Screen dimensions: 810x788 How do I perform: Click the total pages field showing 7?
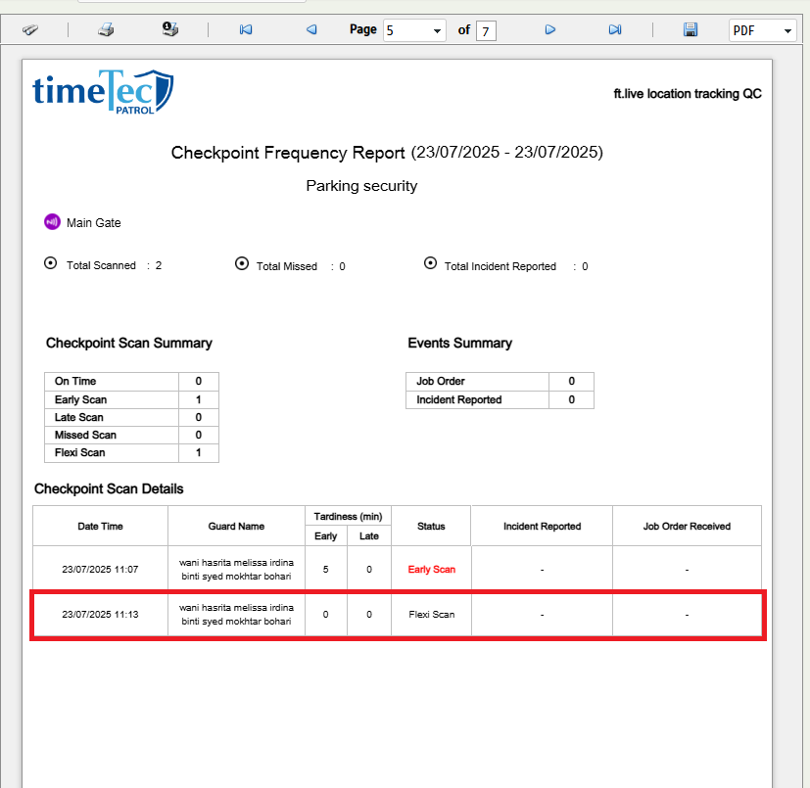tap(486, 31)
